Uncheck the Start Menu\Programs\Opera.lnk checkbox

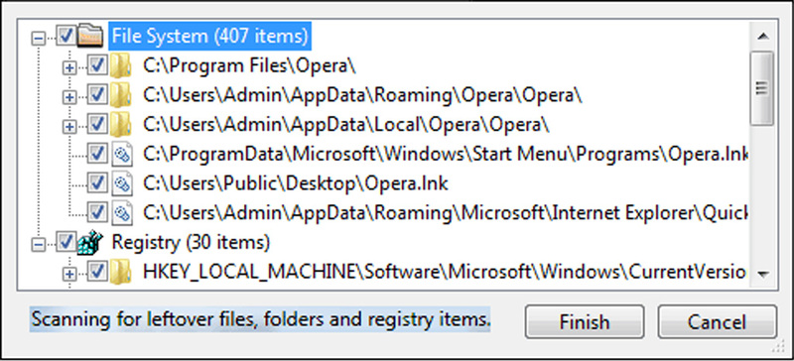pyautogui.click(x=97, y=154)
